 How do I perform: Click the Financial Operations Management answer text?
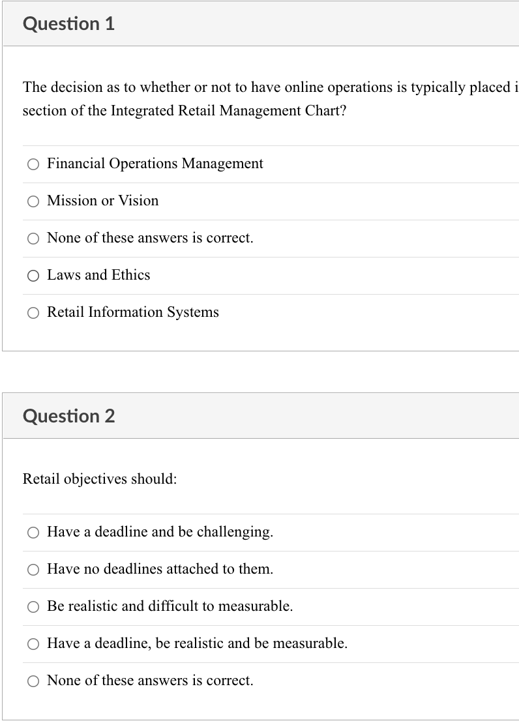click(x=155, y=164)
